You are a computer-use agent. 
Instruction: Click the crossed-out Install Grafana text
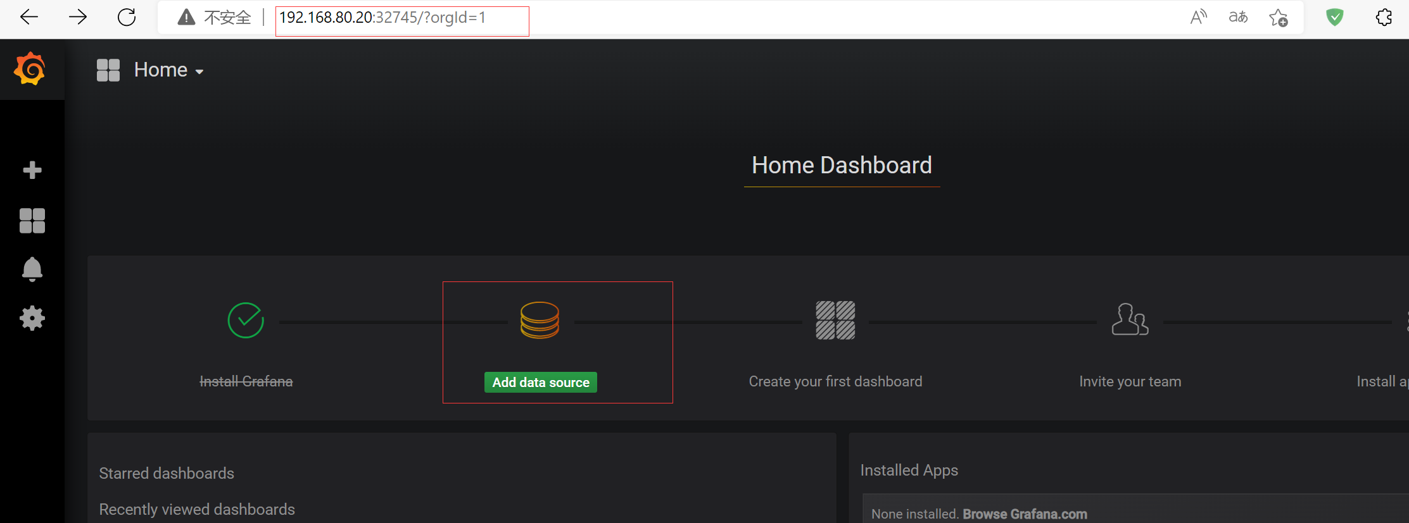pyautogui.click(x=246, y=381)
